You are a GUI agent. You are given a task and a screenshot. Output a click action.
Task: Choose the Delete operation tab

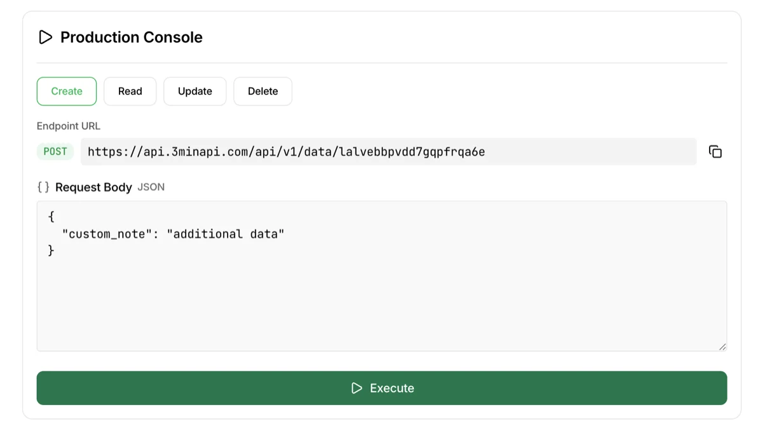click(x=263, y=92)
